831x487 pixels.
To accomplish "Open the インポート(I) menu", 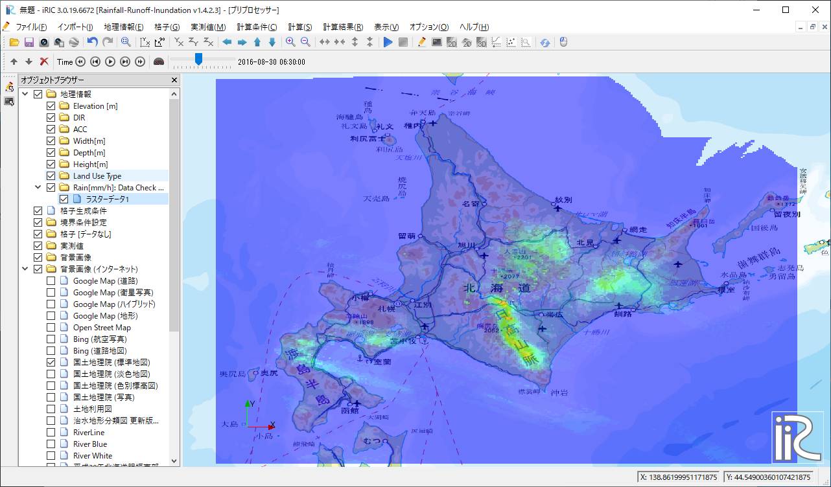I will click(75, 27).
